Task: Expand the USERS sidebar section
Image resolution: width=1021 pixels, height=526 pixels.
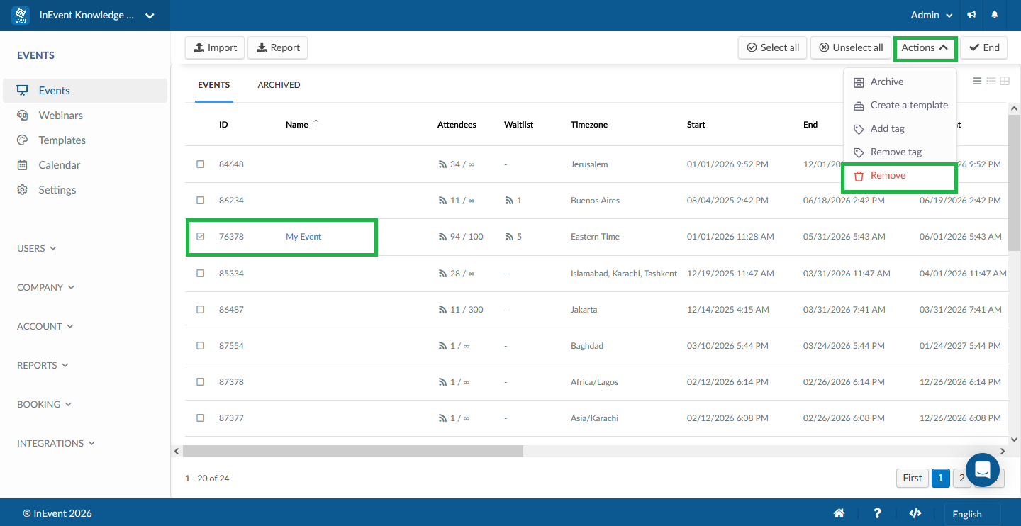Action: coord(37,248)
